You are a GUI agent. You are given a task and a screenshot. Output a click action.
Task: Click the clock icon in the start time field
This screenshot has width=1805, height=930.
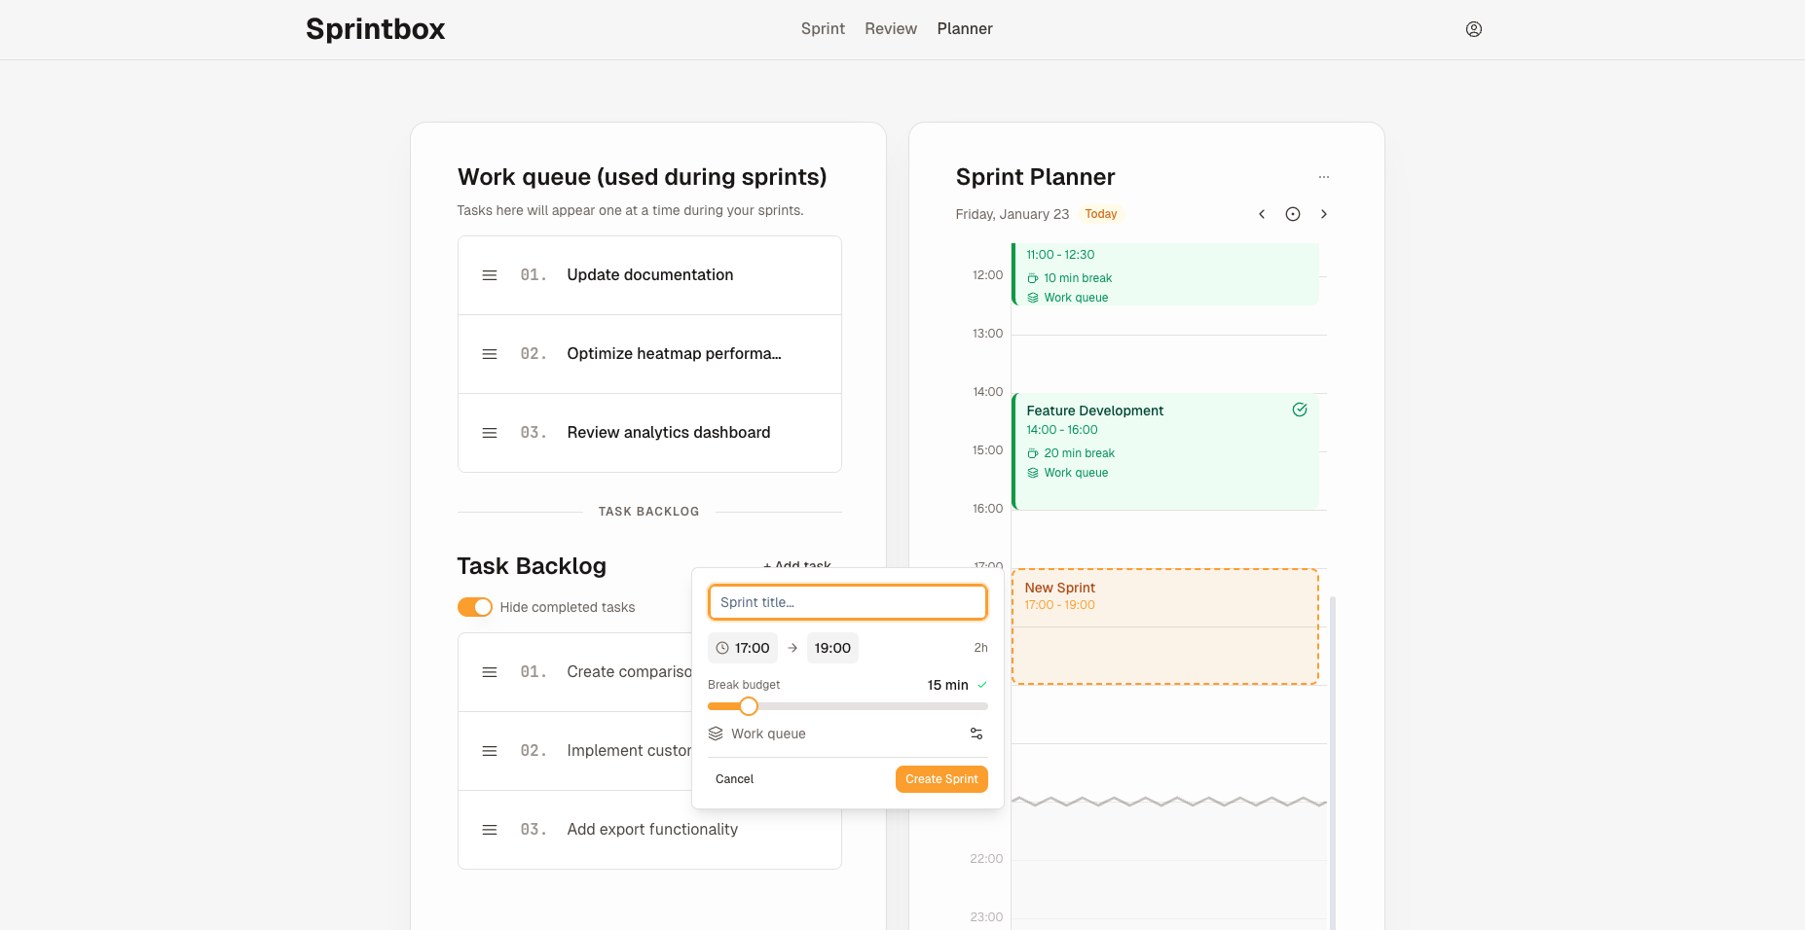722,647
